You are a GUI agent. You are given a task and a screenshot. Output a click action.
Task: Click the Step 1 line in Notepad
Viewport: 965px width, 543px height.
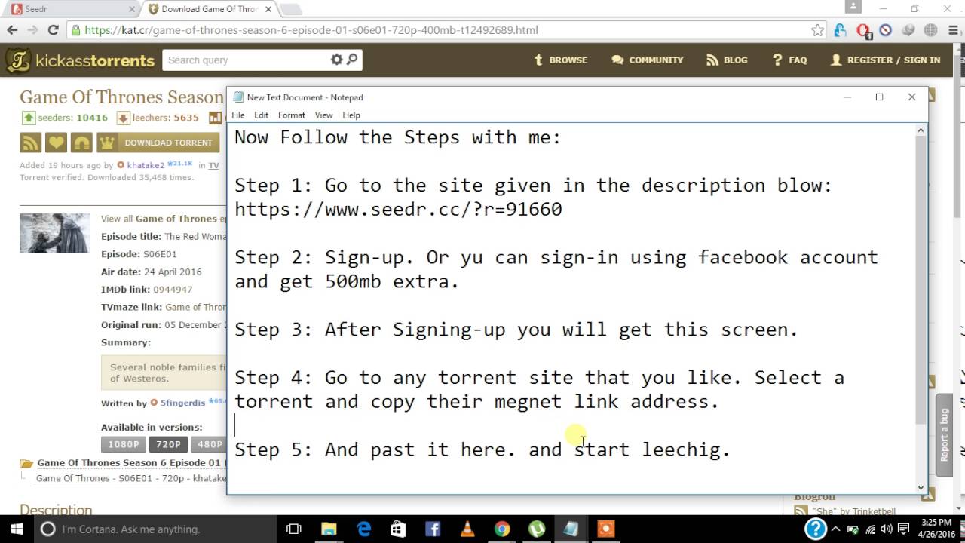533,186
